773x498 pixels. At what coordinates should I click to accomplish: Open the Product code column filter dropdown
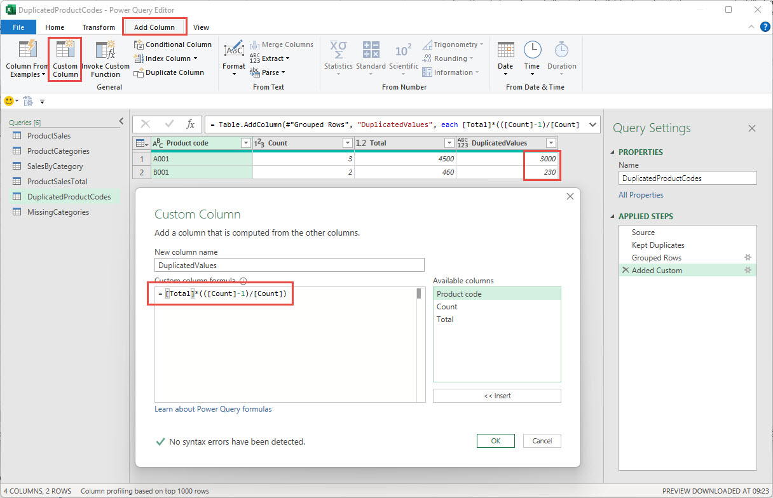pos(246,143)
